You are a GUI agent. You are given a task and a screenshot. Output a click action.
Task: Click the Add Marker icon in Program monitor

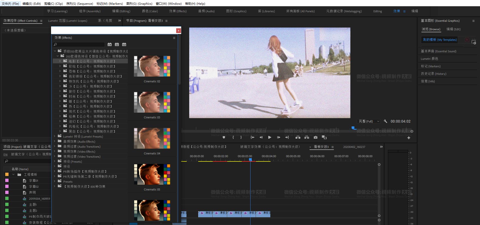(x=224, y=137)
